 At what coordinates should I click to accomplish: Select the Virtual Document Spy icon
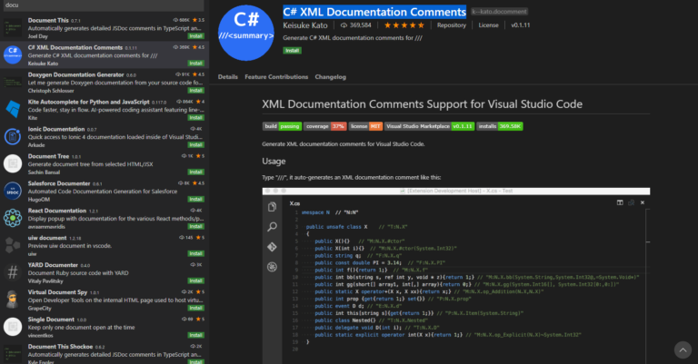13,300
